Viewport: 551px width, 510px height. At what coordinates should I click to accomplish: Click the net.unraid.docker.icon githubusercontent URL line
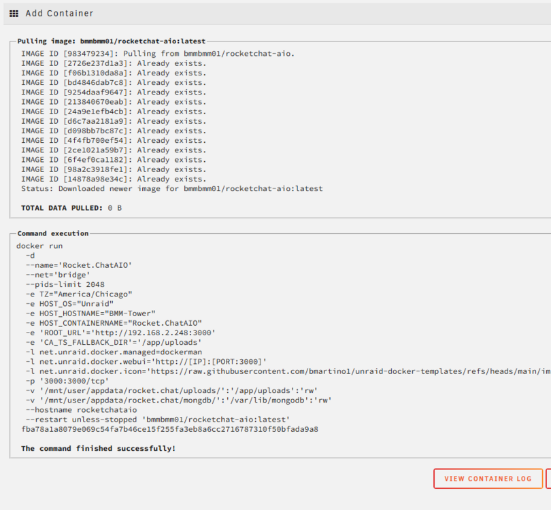coord(288,371)
